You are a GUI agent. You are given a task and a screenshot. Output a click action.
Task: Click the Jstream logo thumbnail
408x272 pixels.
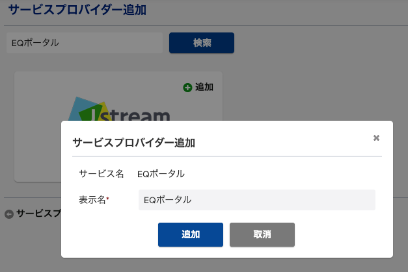pos(119,109)
